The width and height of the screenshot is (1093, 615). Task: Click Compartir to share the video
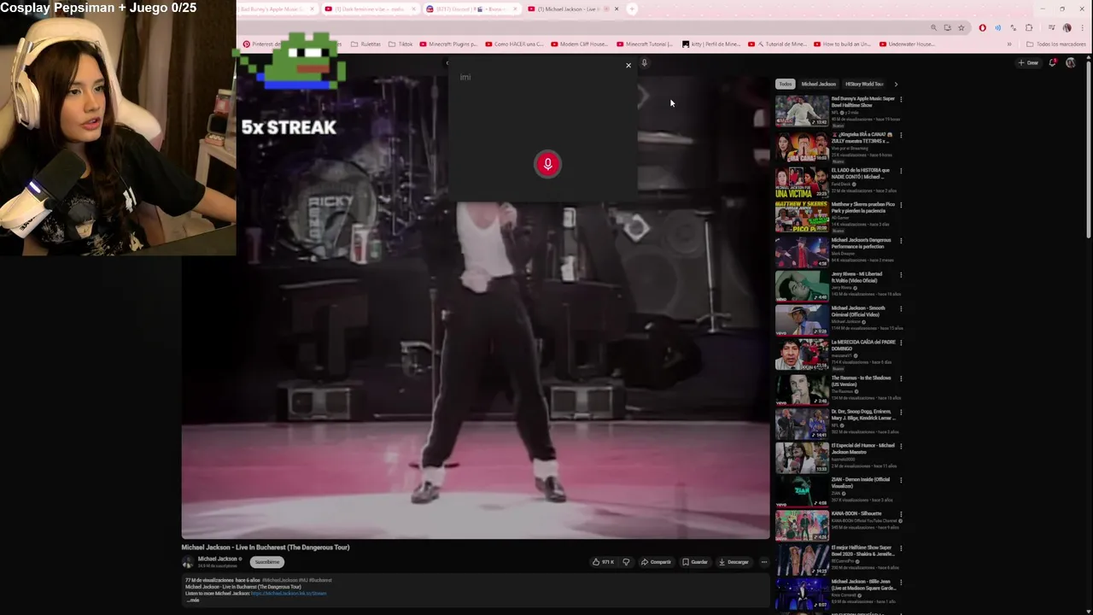pyautogui.click(x=656, y=562)
